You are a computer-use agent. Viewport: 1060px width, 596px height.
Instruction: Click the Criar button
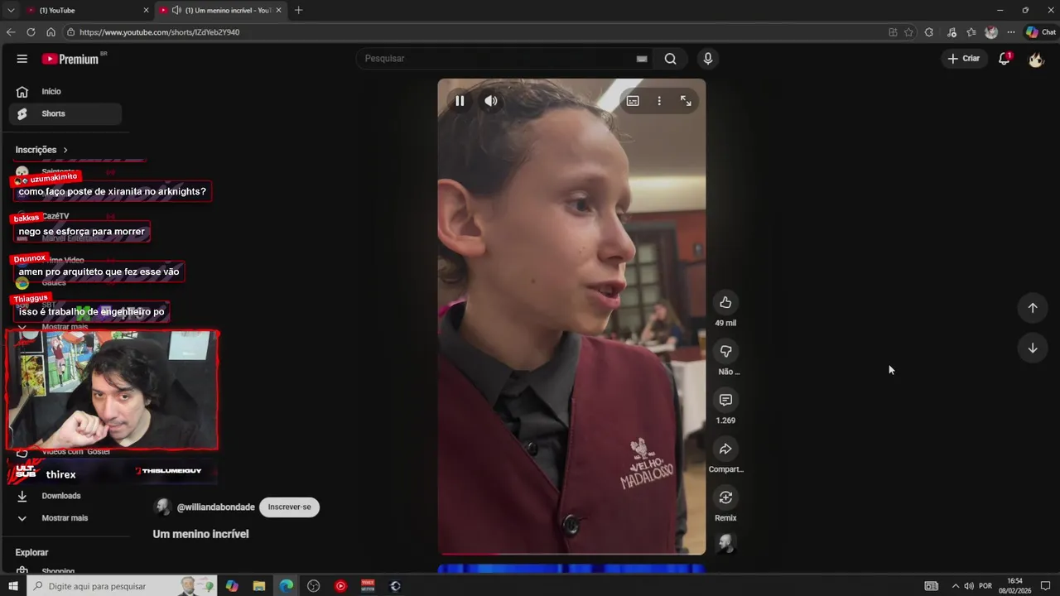[964, 59]
